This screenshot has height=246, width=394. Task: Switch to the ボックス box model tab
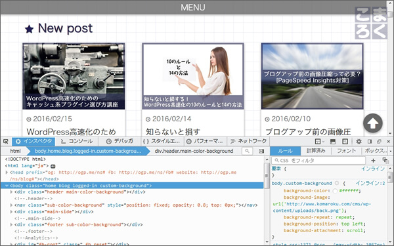pos(375,151)
